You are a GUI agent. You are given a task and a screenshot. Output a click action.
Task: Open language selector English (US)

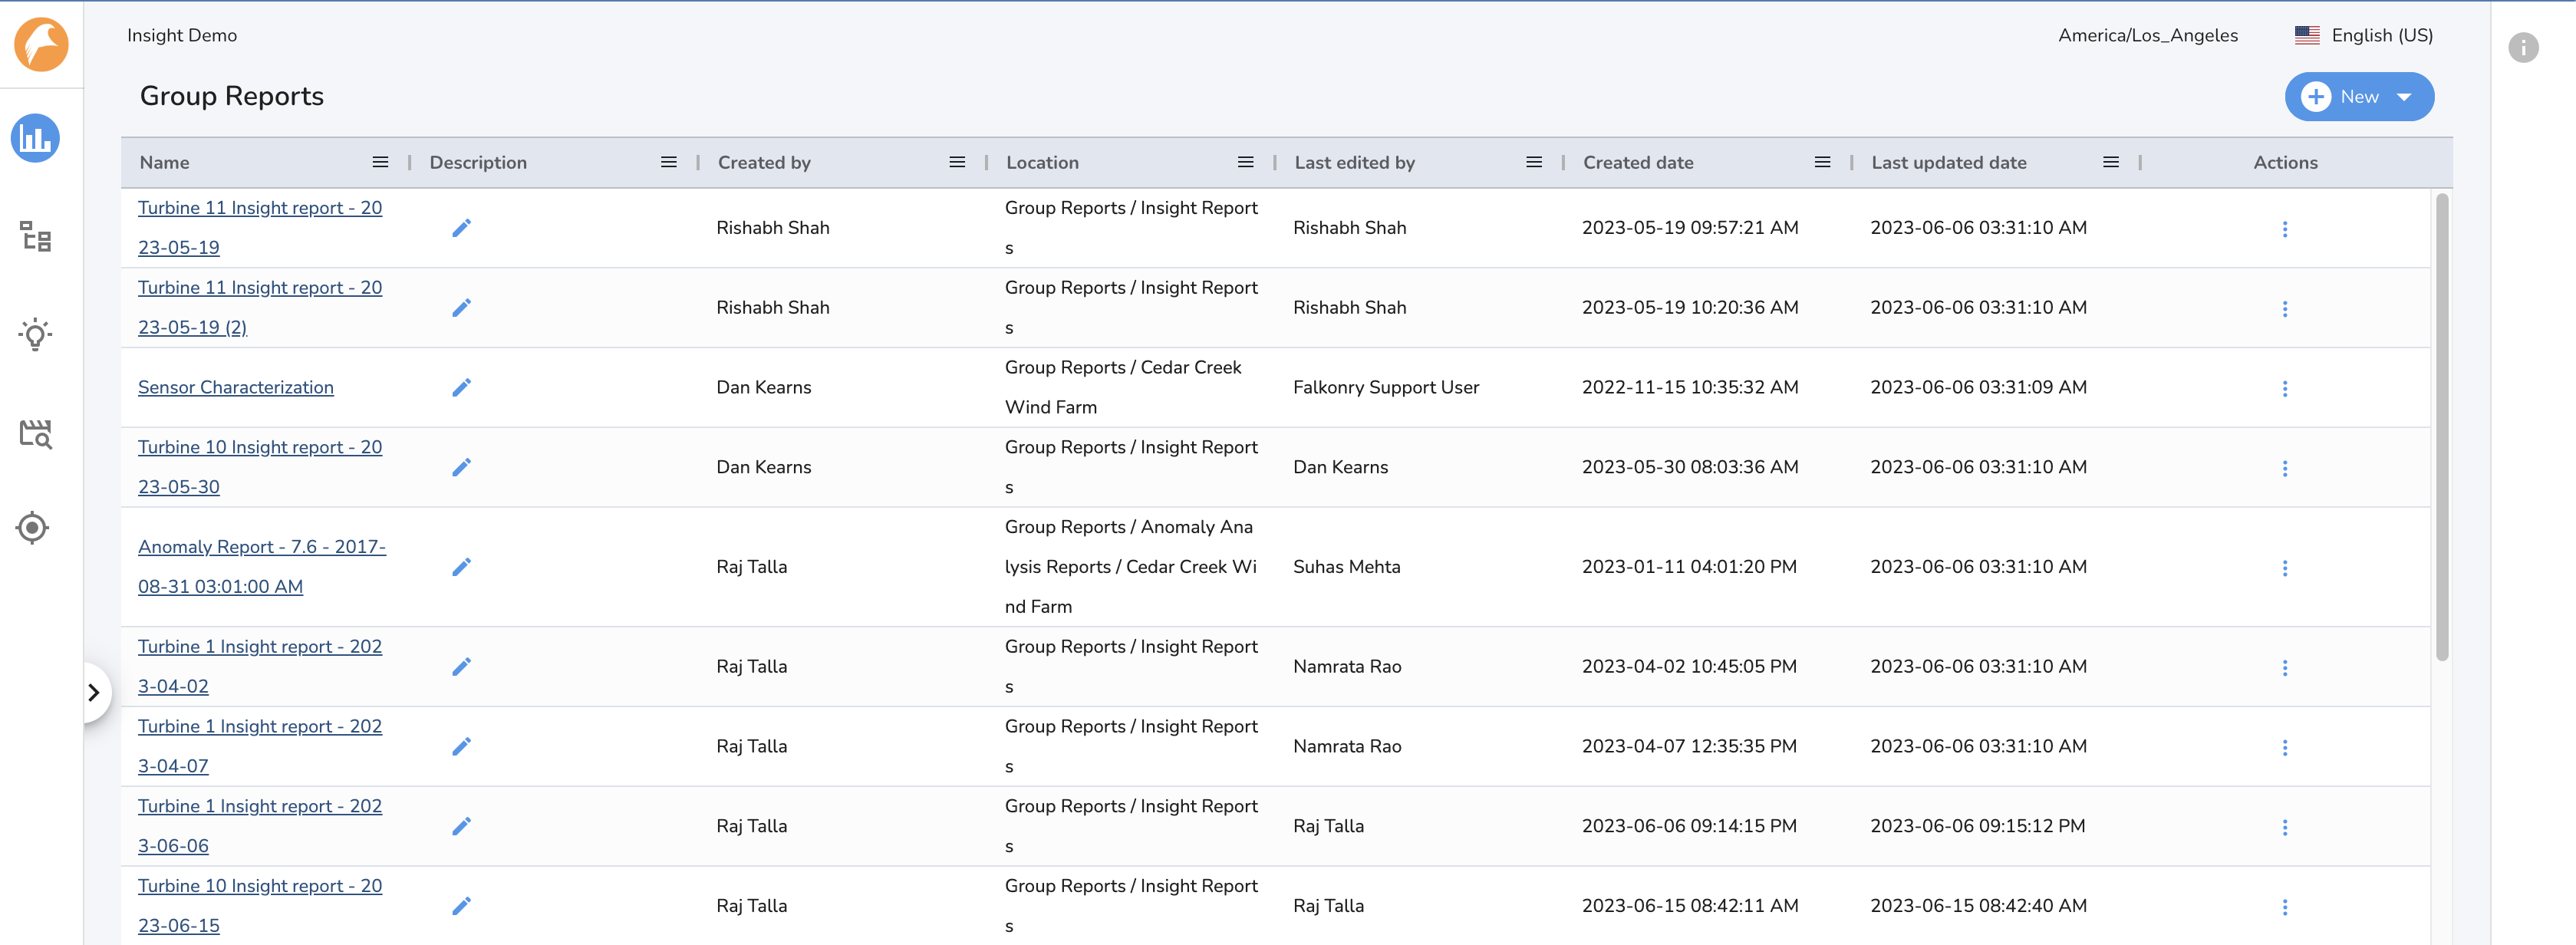[x=2364, y=35]
